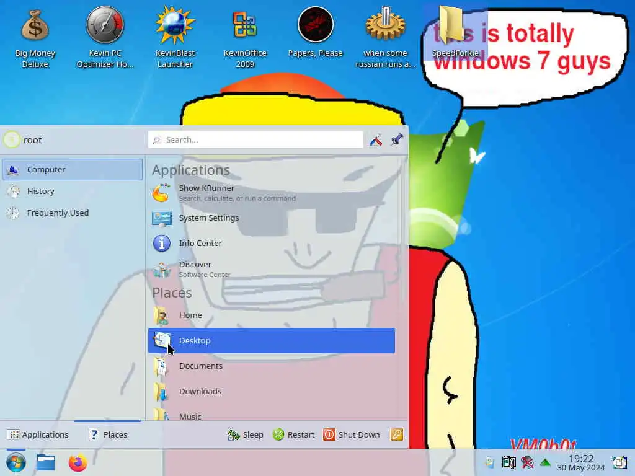This screenshot has width=635, height=476.
Task: Open KevinOffice 2009 desktop icon
Action: point(245,38)
